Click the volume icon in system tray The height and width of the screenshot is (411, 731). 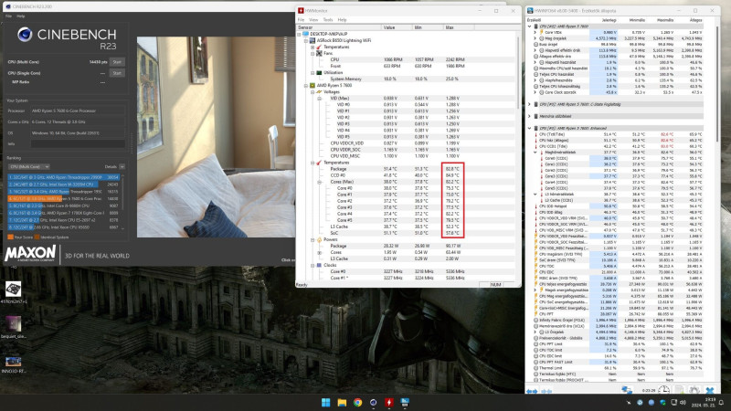click(x=683, y=402)
